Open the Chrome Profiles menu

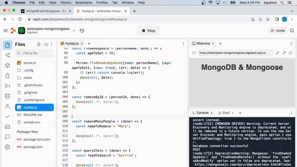point(102,2)
